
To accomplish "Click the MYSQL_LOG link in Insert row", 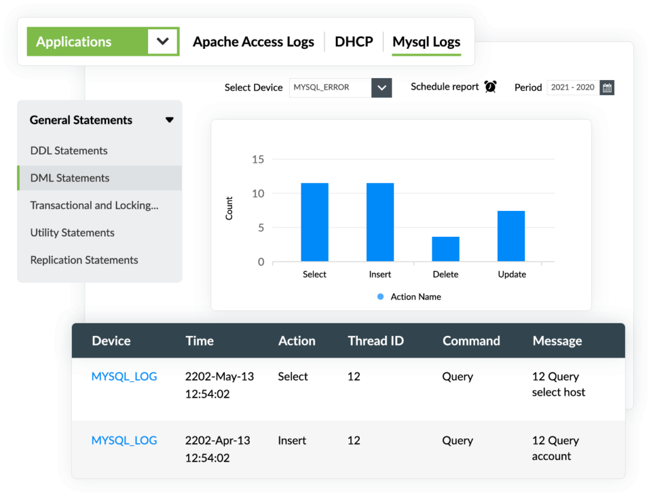I will (x=124, y=440).
